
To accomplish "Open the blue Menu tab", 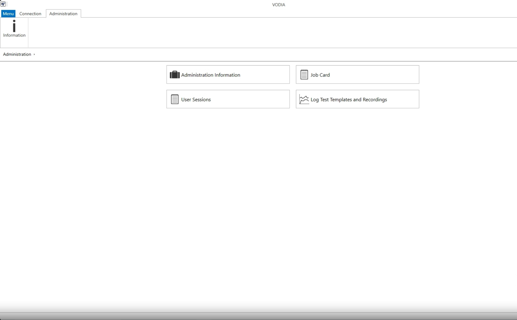I will pyautogui.click(x=8, y=14).
